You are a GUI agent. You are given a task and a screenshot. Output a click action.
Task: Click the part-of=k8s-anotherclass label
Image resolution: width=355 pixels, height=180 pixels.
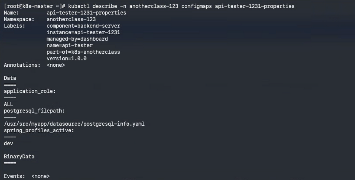point(83,52)
